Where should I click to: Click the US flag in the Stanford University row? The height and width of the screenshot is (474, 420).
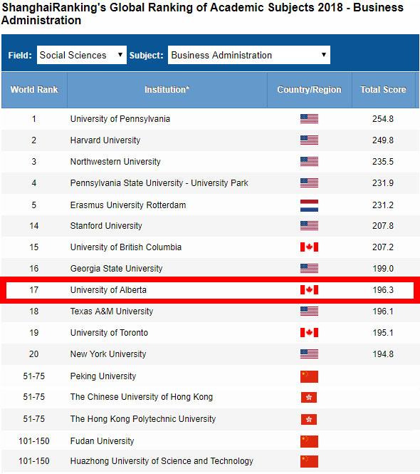[309, 226]
